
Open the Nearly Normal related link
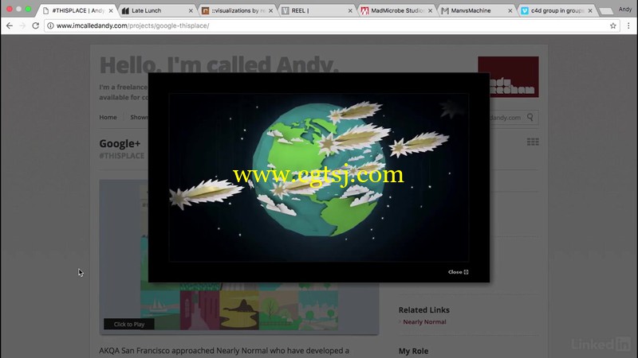(424, 322)
